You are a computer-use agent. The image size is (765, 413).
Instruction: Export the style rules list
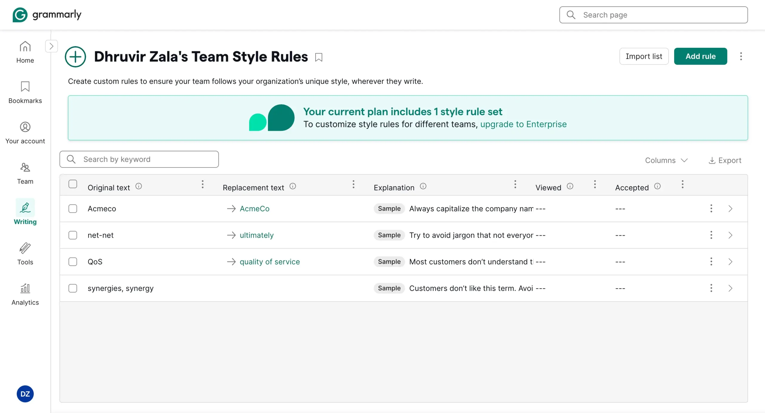click(725, 160)
